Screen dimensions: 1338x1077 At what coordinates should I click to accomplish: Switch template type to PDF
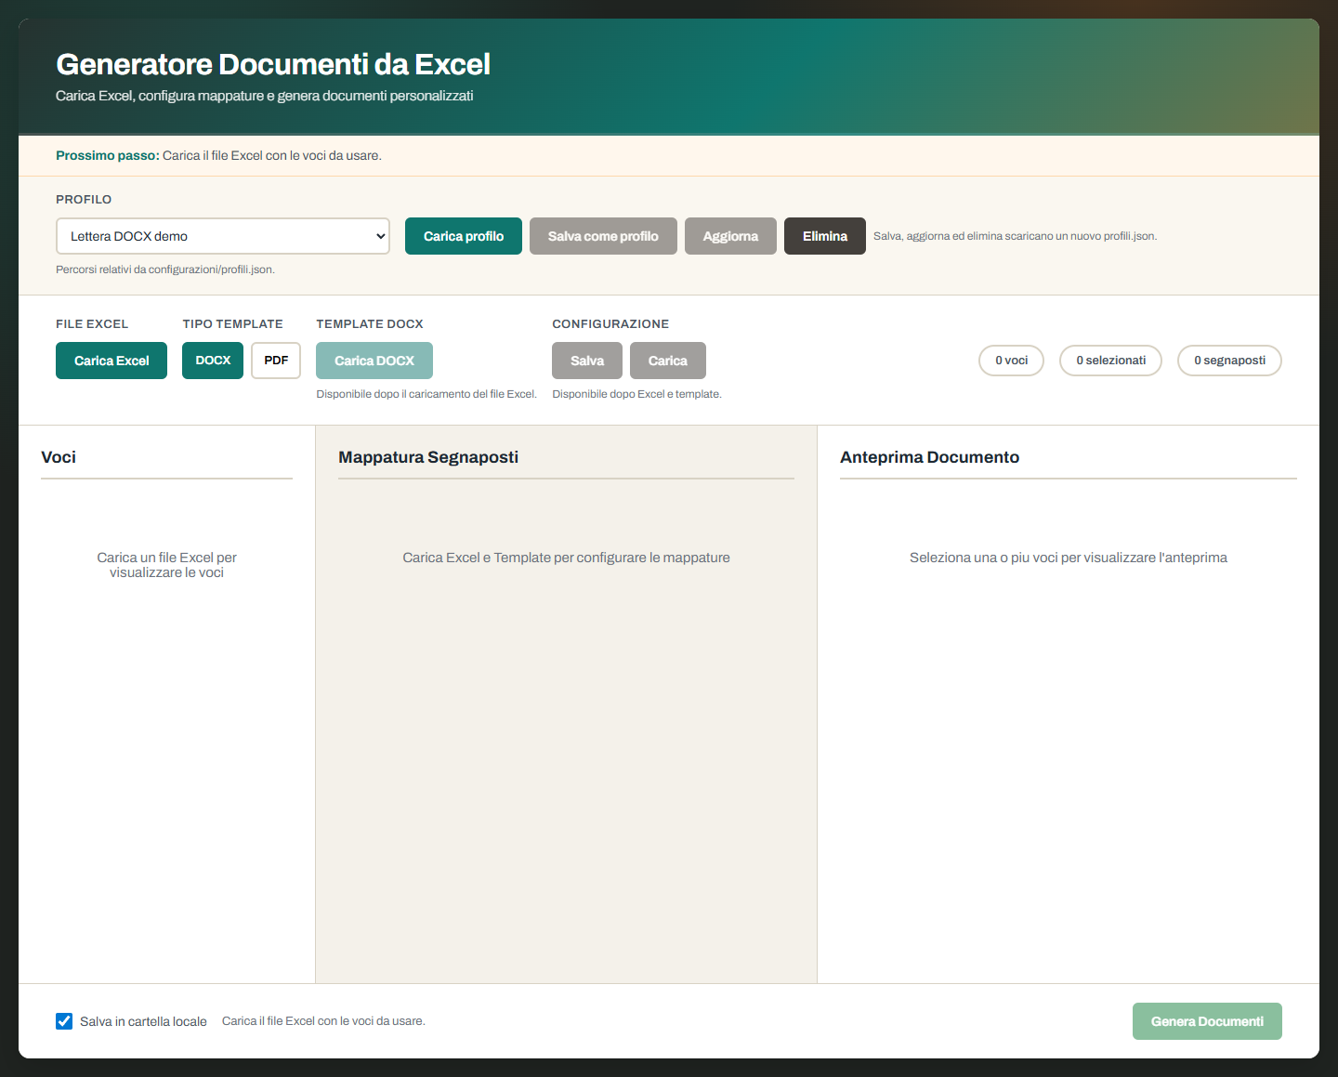(x=276, y=361)
